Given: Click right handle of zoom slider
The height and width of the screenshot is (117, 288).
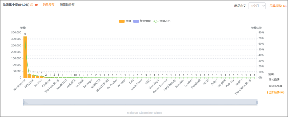Looking at the screenshot, I should (x=257, y=102).
